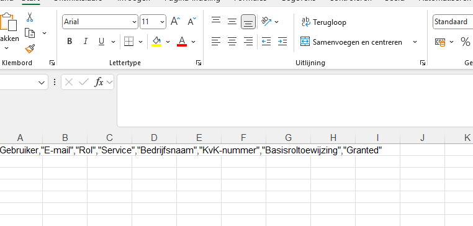473x226 pixels.
Task: Select column D header
Action: 154,138
